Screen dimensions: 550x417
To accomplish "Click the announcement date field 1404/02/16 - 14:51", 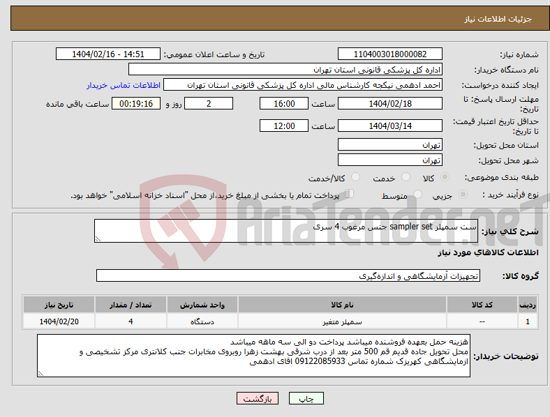I will pos(108,54).
